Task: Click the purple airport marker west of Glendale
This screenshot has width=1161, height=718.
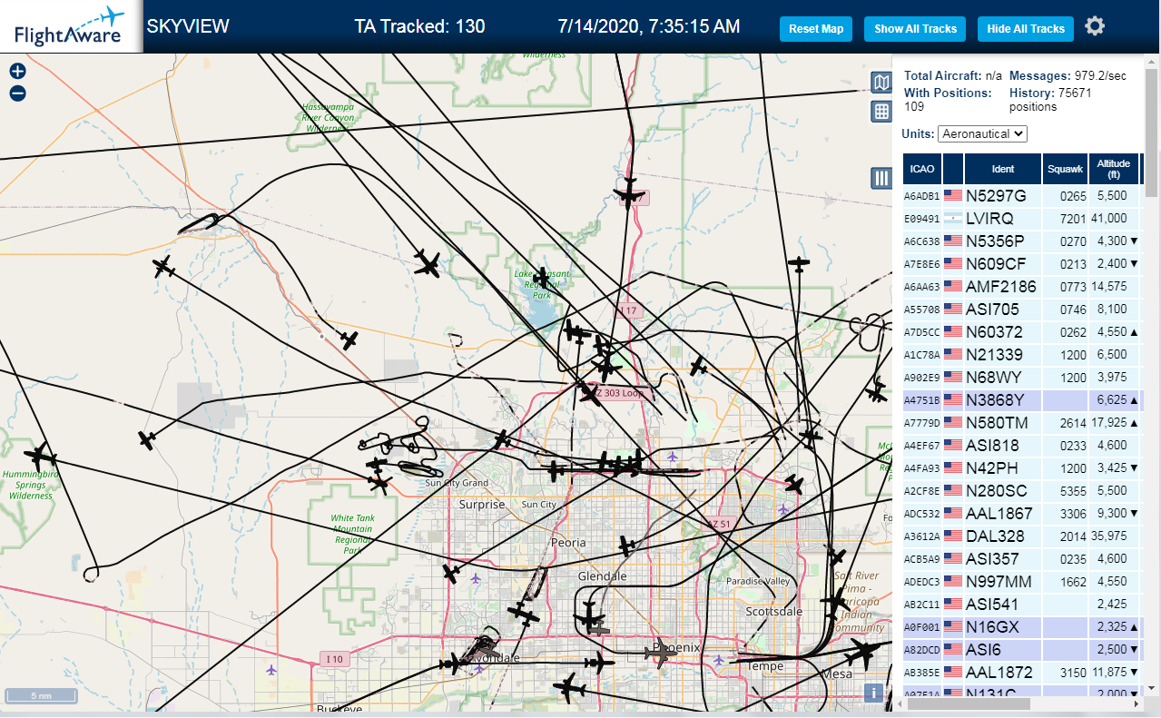Action: click(476, 577)
